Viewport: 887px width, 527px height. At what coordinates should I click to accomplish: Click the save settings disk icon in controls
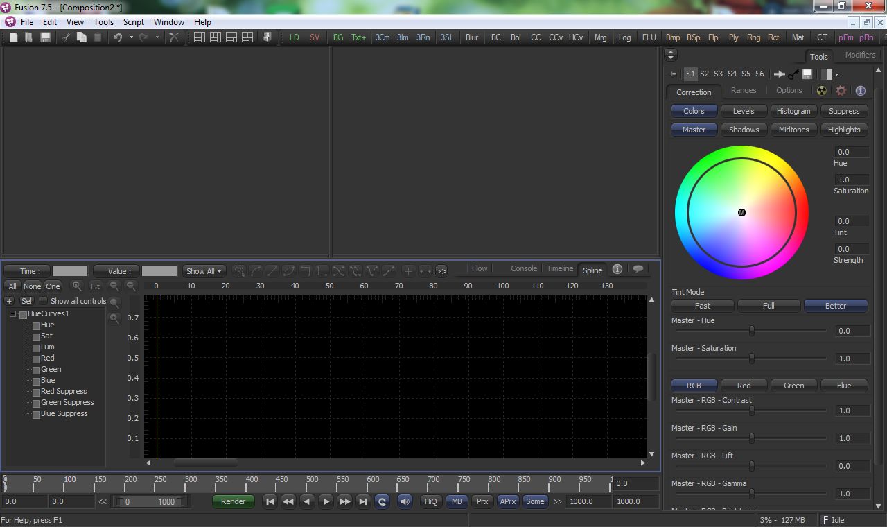click(807, 74)
